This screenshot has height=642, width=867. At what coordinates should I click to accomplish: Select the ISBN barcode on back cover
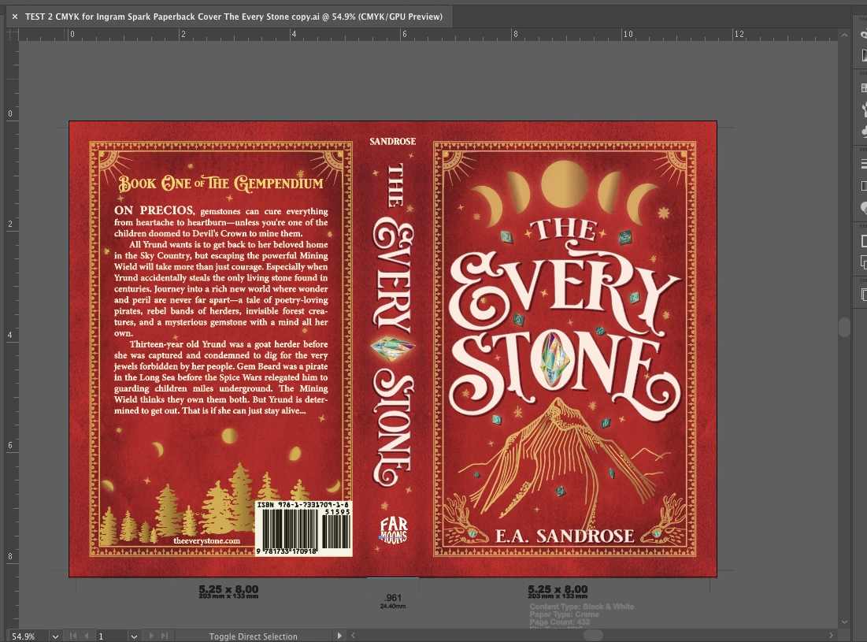tap(303, 528)
